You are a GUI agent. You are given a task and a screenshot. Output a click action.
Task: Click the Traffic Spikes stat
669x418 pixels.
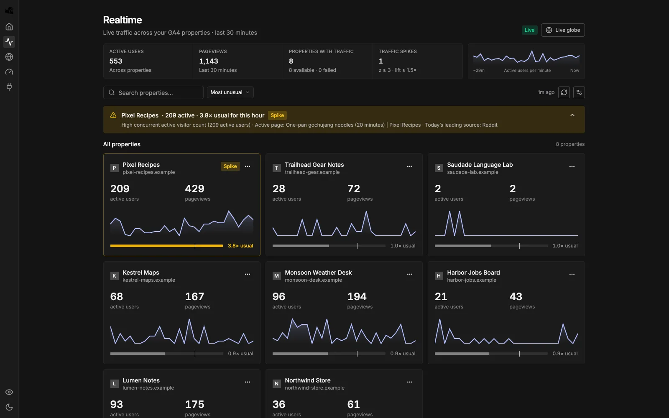click(x=417, y=61)
